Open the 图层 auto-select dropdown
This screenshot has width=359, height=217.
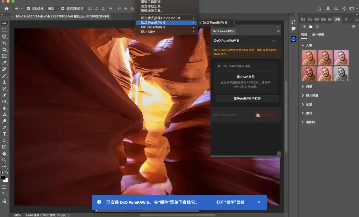point(53,8)
